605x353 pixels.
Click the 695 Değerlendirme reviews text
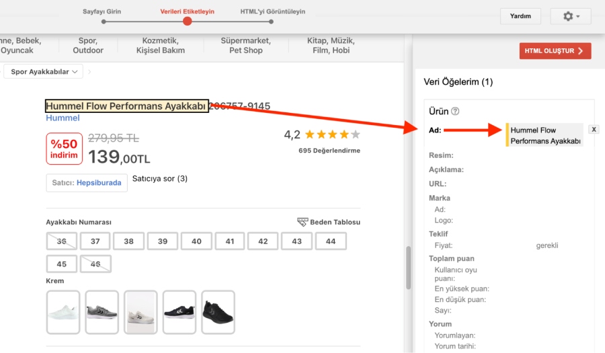[x=329, y=151]
